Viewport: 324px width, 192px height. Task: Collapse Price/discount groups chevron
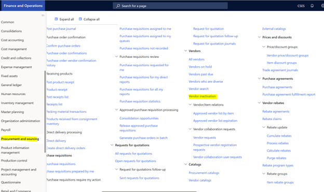[264, 47]
